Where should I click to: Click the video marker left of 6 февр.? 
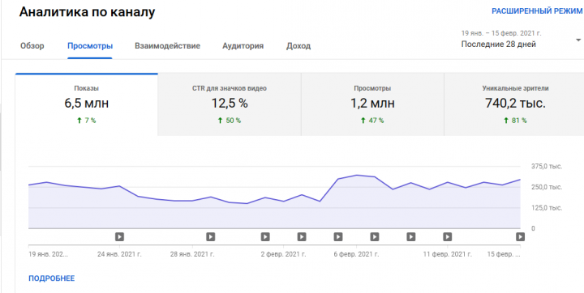tap(338, 236)
